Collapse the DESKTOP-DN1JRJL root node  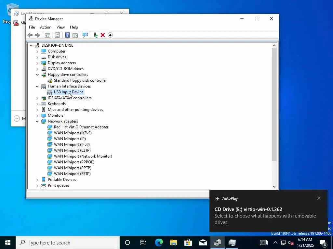[31, 45]
